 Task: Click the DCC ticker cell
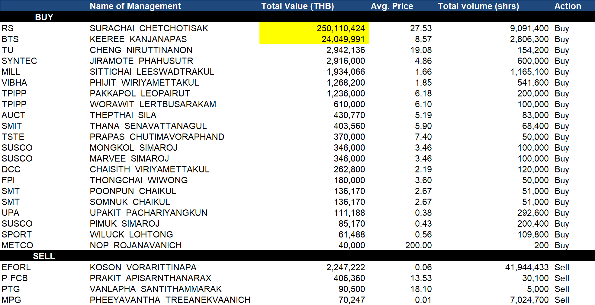click(x=11, y=169)
